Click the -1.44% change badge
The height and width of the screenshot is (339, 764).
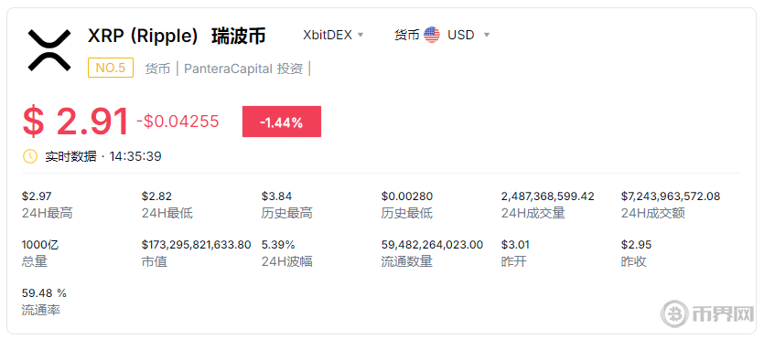point(282,122)
